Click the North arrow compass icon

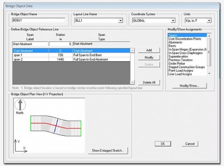[x=20, y=105]
